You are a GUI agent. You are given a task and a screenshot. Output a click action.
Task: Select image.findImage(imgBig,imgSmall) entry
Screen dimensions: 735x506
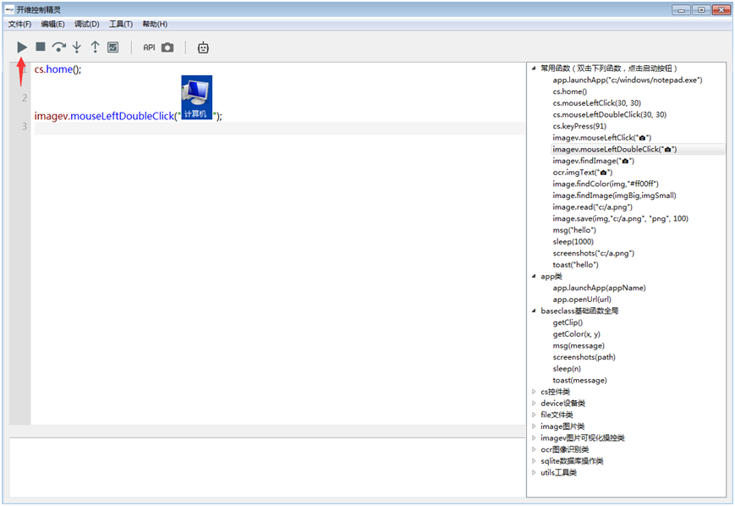[x=615, y=195]
